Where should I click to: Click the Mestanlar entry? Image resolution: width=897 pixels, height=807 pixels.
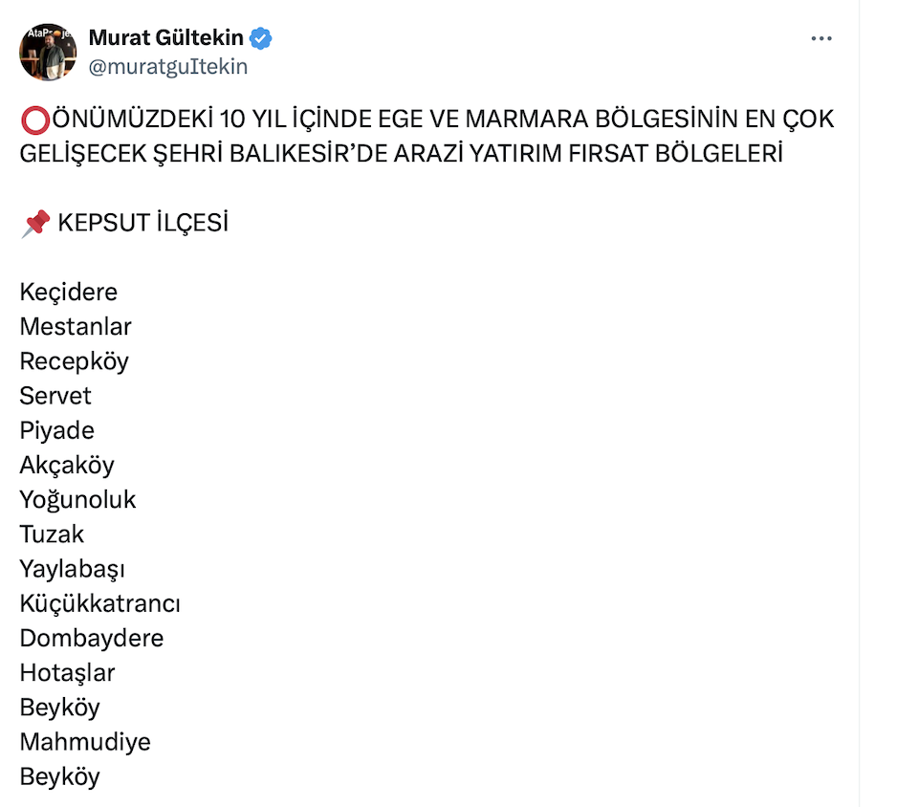pyautogui.click(x=76, y=326)
